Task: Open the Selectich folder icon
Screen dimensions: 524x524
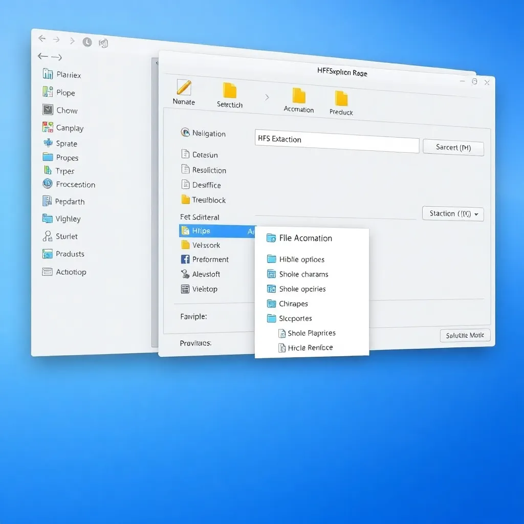Action: tap(230, 91)
